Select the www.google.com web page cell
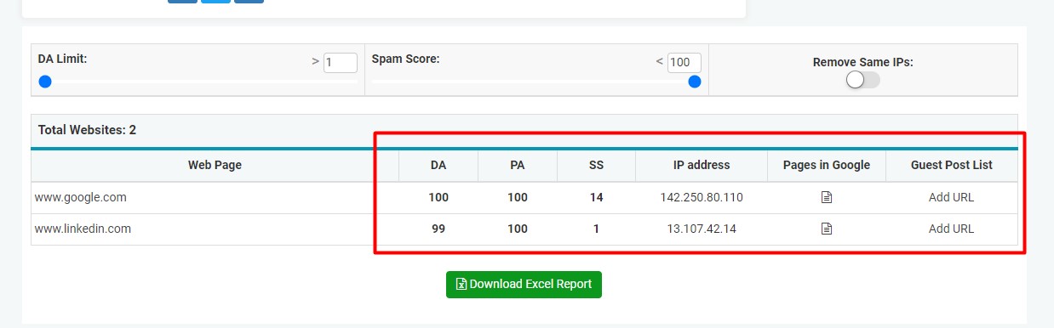 (215, 197)
